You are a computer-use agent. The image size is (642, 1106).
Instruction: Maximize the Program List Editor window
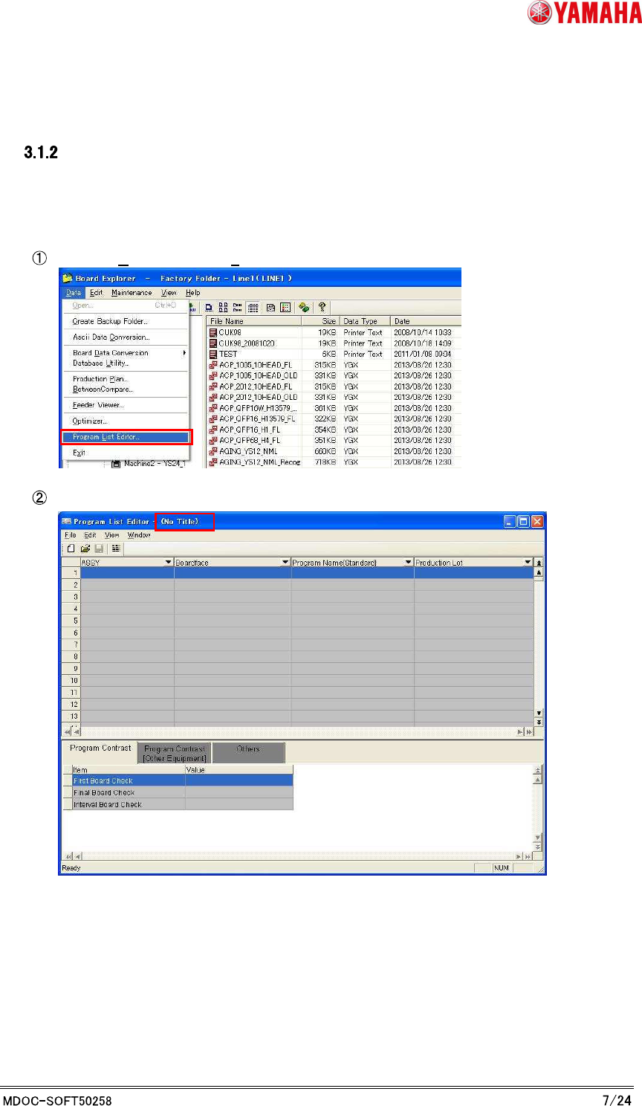coord(523,522)
